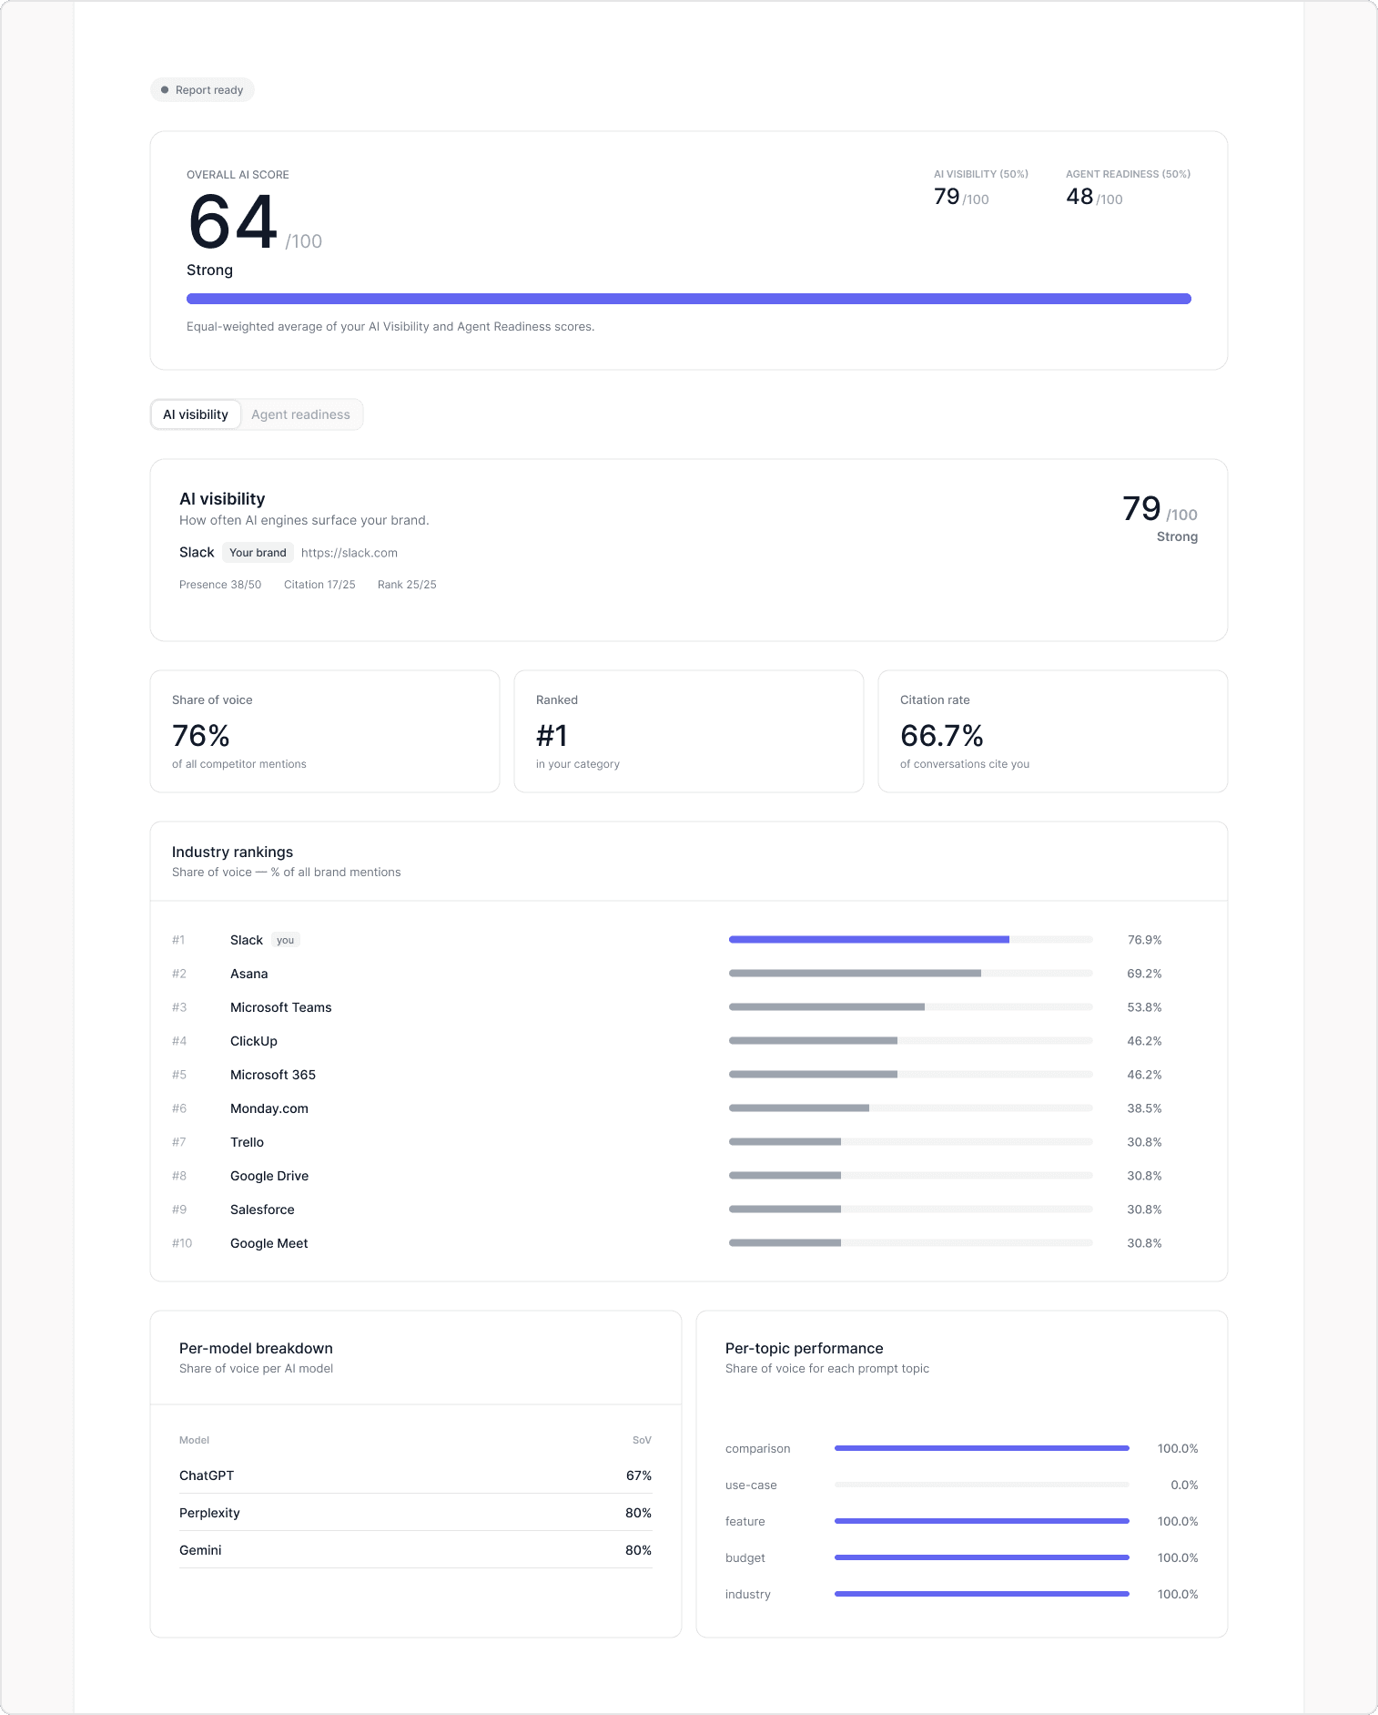Click the Your brand tag
The image size is (1378, 1715).
(x=258, y=553)
